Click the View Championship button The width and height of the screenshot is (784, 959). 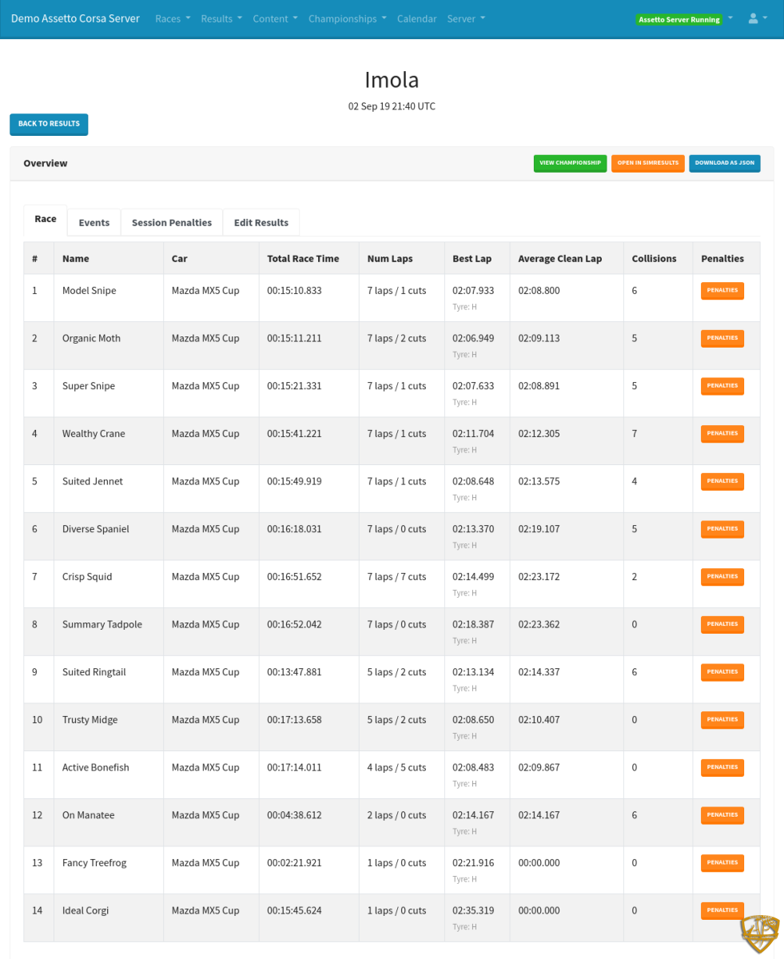[x=570, y=163]
